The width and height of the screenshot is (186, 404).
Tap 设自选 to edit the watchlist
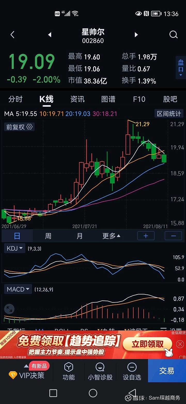[x=132, y=371]
